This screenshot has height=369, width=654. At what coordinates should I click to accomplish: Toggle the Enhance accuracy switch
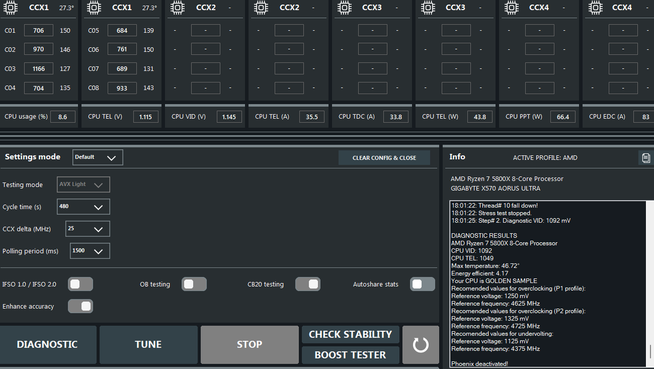coord(81,306)
